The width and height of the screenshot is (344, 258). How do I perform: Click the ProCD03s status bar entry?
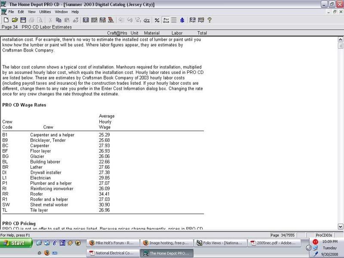point(324,235)
